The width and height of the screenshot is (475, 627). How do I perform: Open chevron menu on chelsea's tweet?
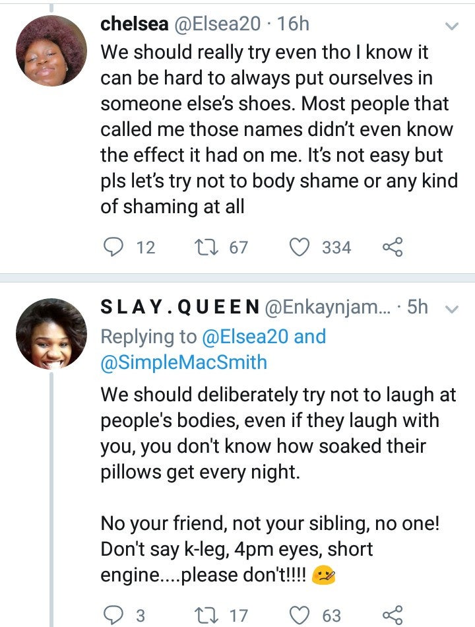coord(451,26)
